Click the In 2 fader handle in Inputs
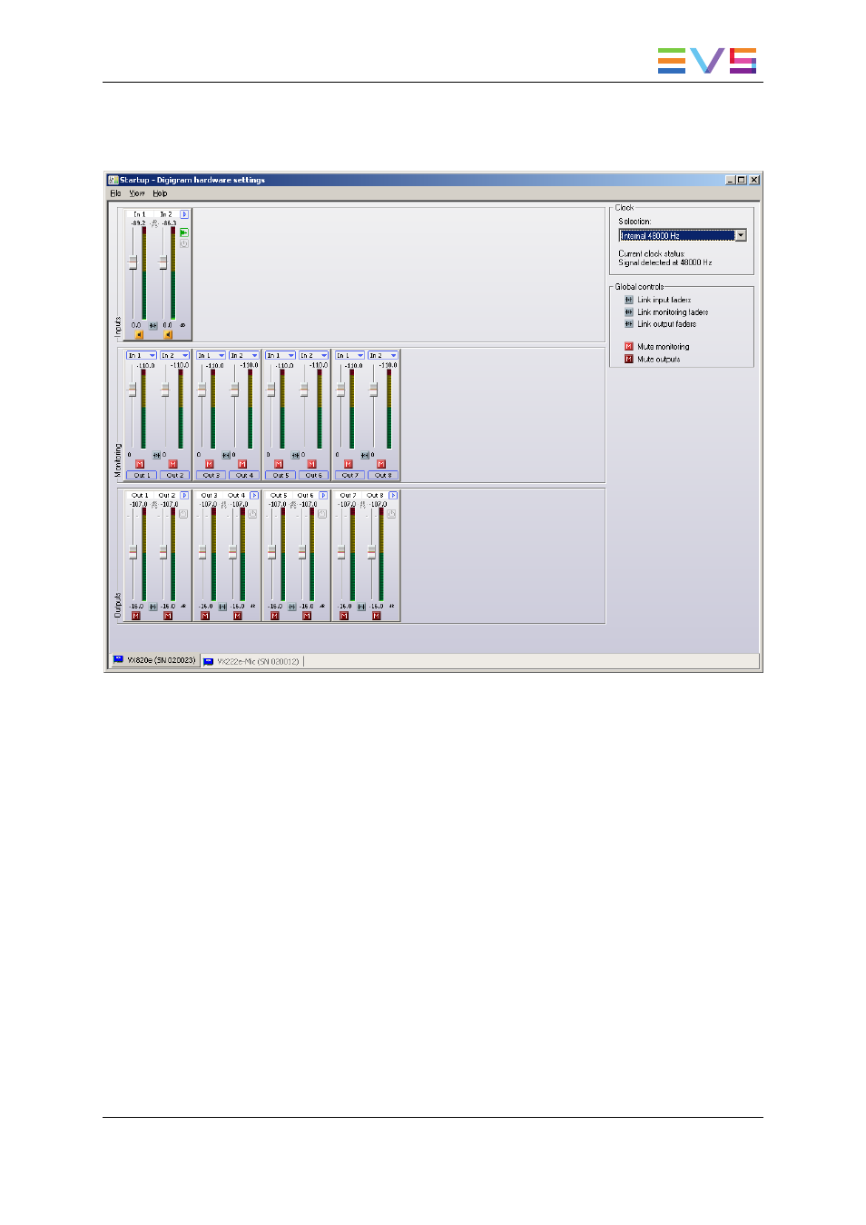Viewport: 866px width, 1225px height. pyautogui.click(x=163, y=262)
